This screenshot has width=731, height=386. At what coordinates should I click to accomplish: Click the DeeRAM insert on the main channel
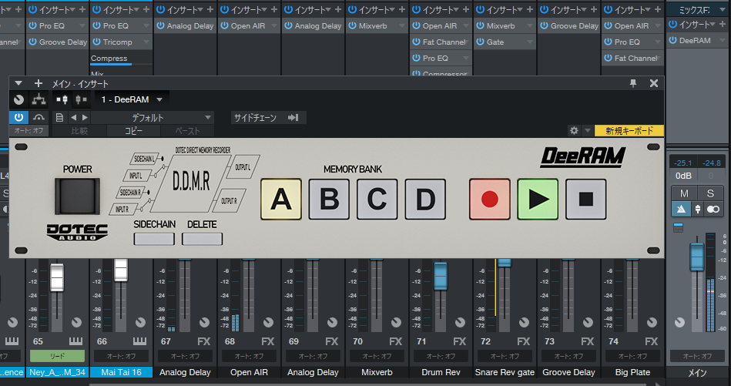[x=695, y=41]
